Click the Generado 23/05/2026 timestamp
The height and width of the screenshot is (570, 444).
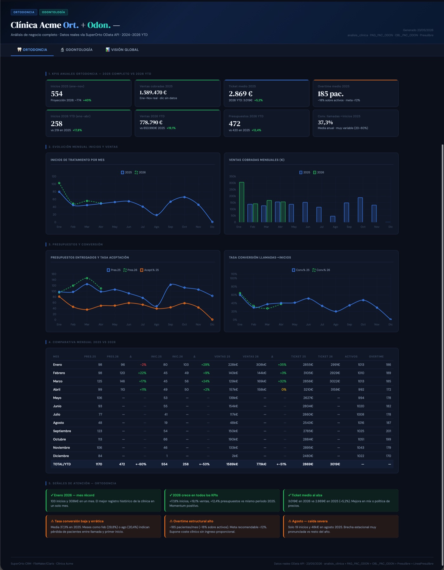point(418,30)
